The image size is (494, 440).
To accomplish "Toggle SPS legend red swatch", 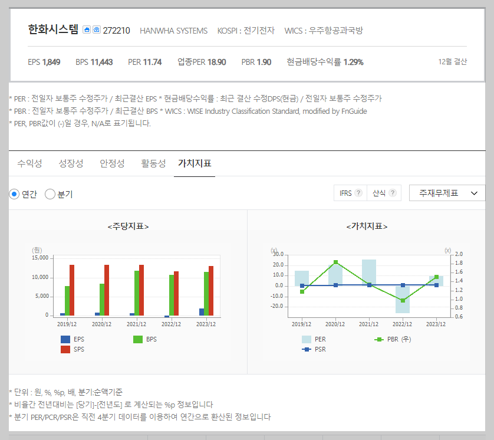I will 65,350.
